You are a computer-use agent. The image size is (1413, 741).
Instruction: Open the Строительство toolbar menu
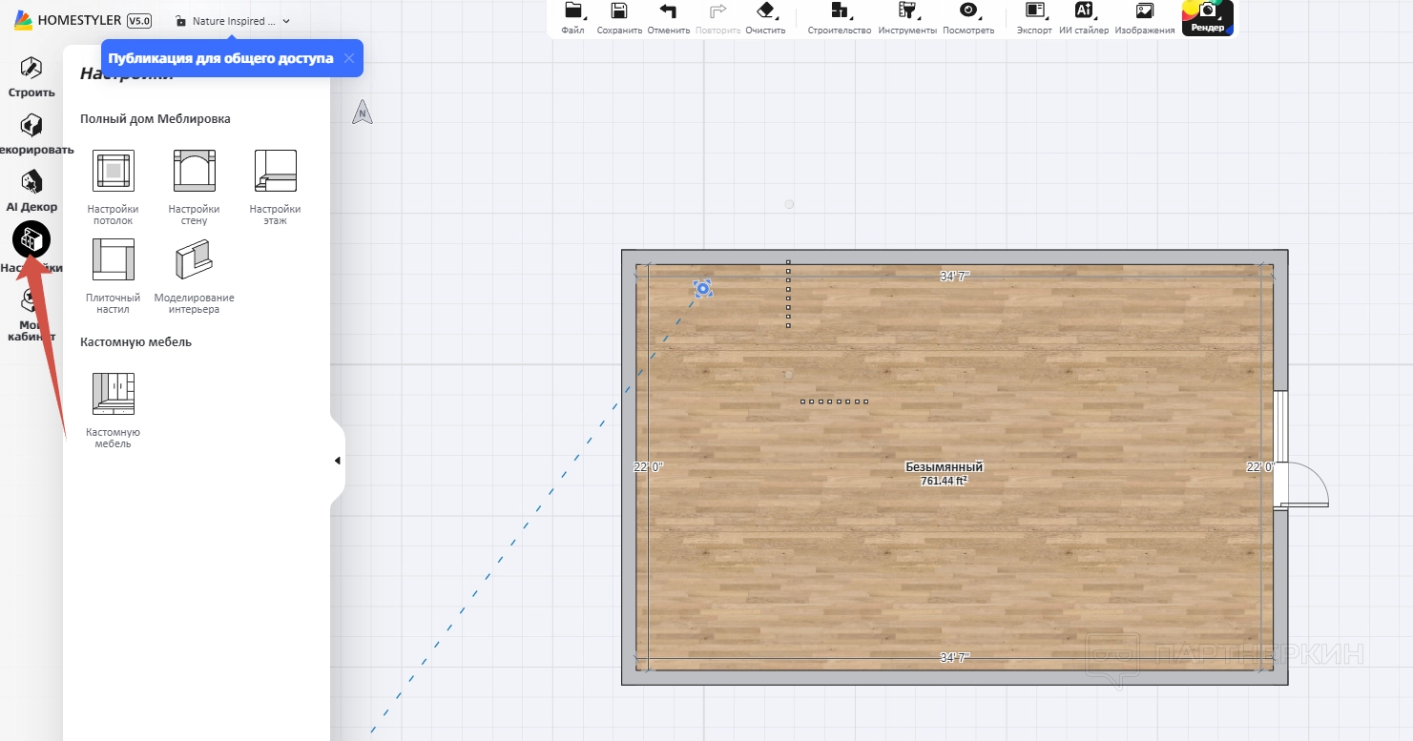pos(839,11)
